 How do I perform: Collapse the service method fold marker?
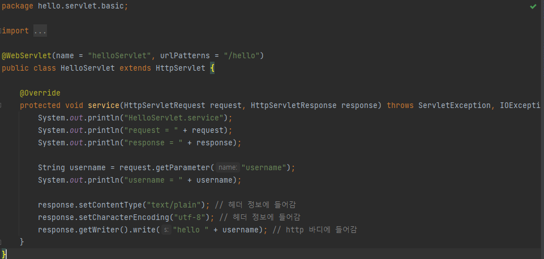pyautogui.click(x=1, y=105)
